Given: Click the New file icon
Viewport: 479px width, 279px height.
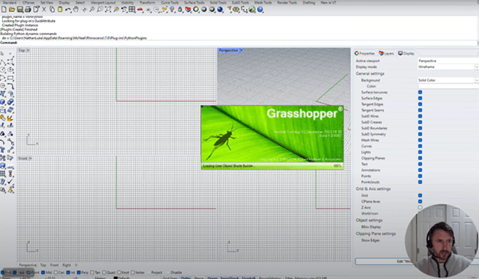Looking at the screenshot, I should pyautogui.click(x=4, y=10).
